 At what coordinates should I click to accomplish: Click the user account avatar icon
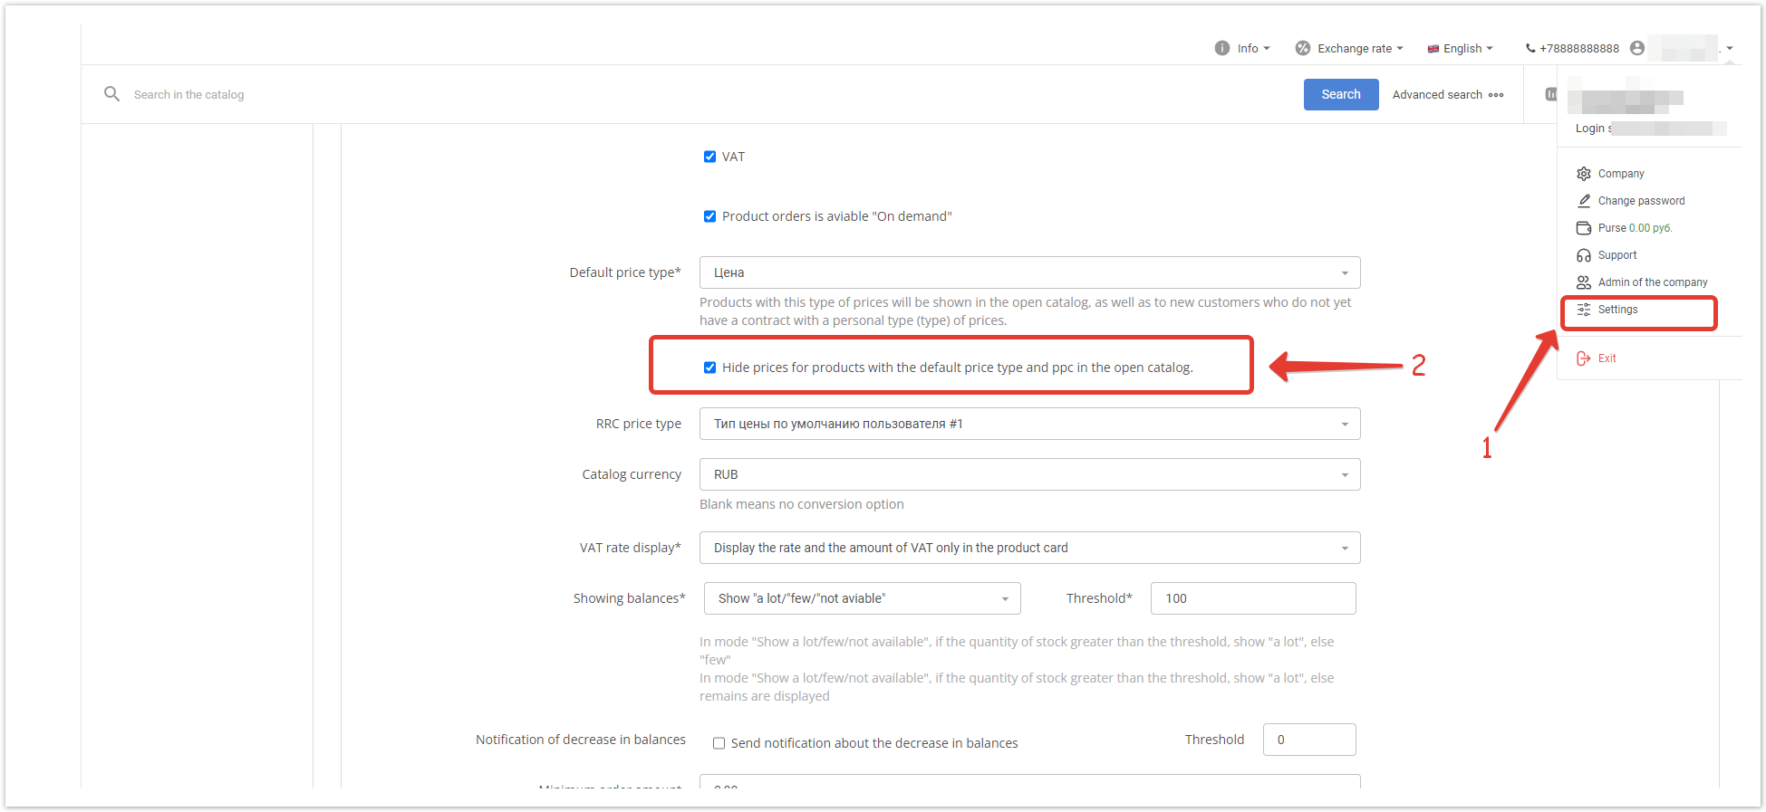[1636, 48]
